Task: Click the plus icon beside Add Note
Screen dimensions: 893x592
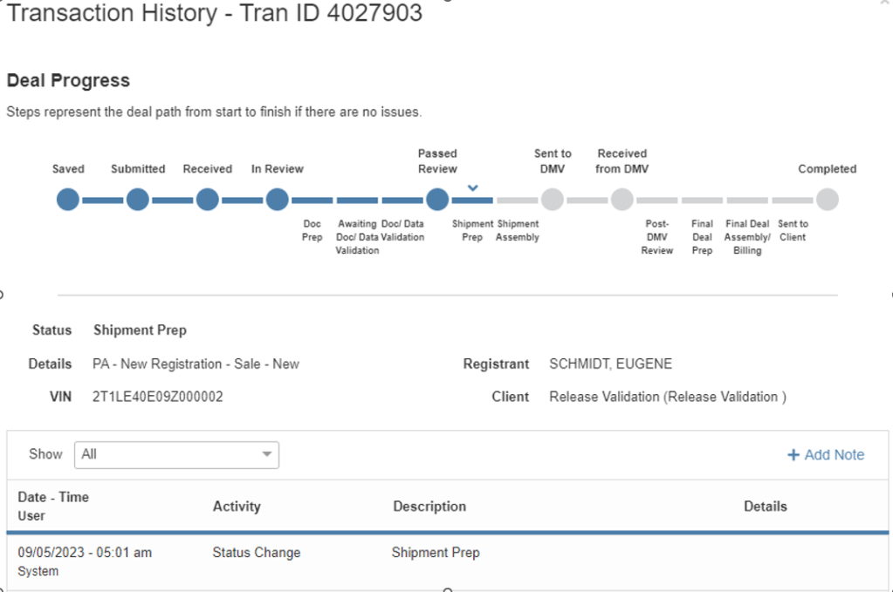Action: (x=793, y=454)
